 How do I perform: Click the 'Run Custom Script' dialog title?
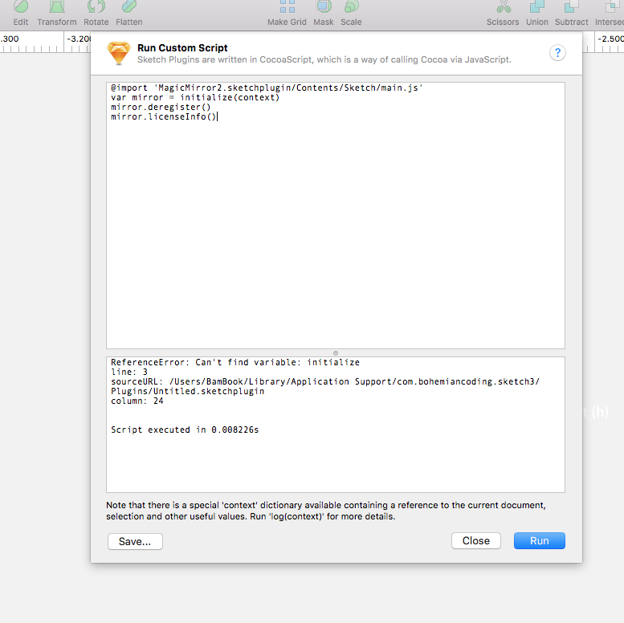[182, 47]
